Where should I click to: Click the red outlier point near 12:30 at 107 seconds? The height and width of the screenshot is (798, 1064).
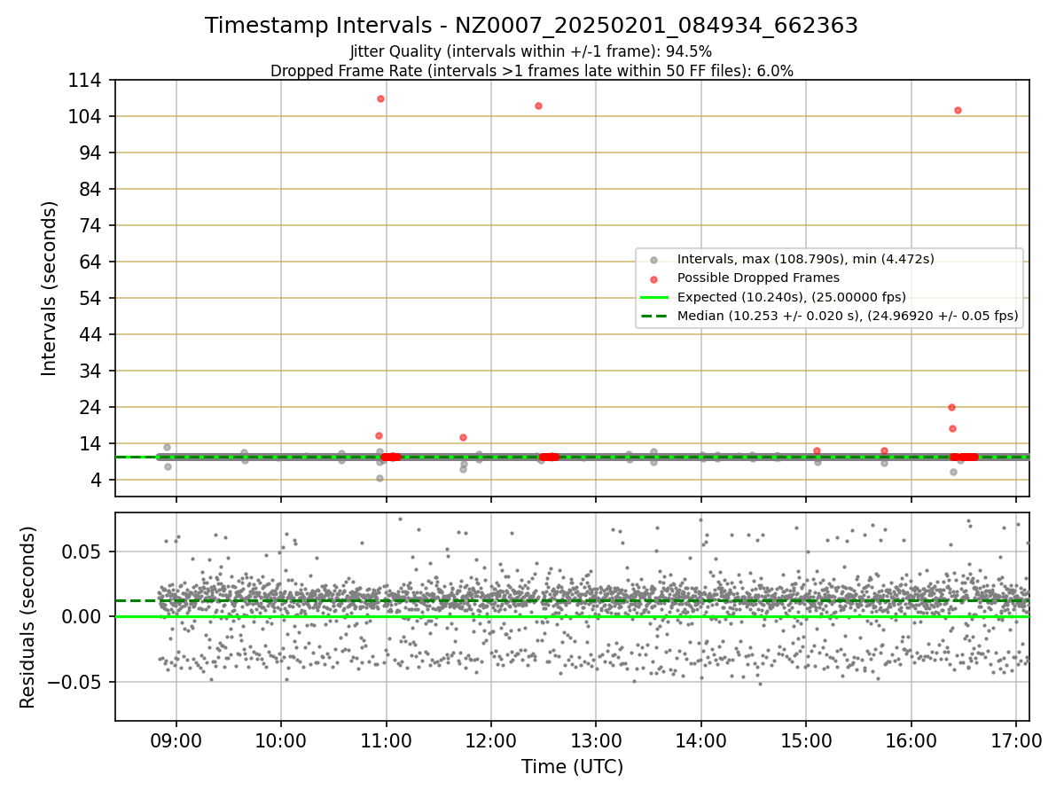click(538, 106)
